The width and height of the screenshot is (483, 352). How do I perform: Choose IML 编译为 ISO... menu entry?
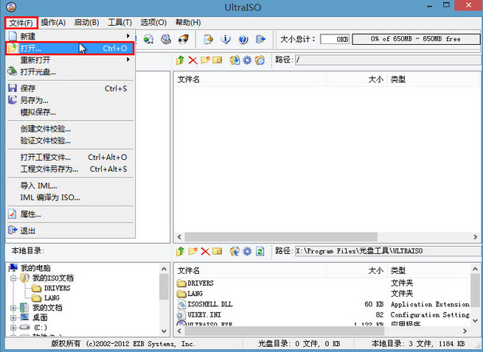tap(70, 197)
